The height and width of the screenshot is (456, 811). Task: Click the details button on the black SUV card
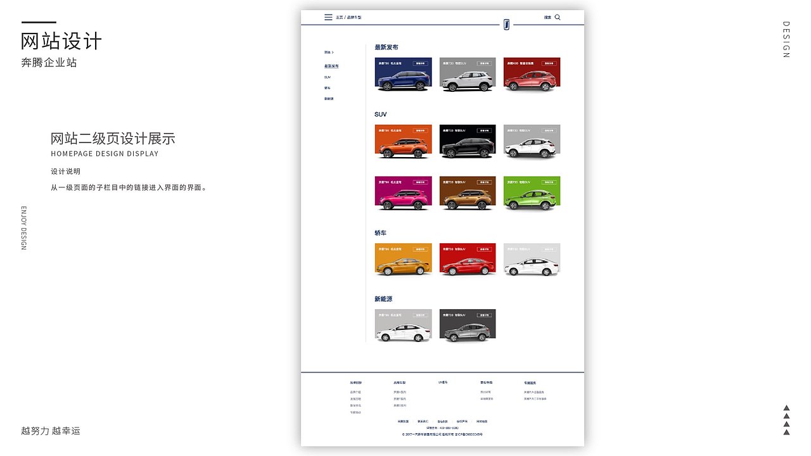pyautogui.click(x=485, y=130)
